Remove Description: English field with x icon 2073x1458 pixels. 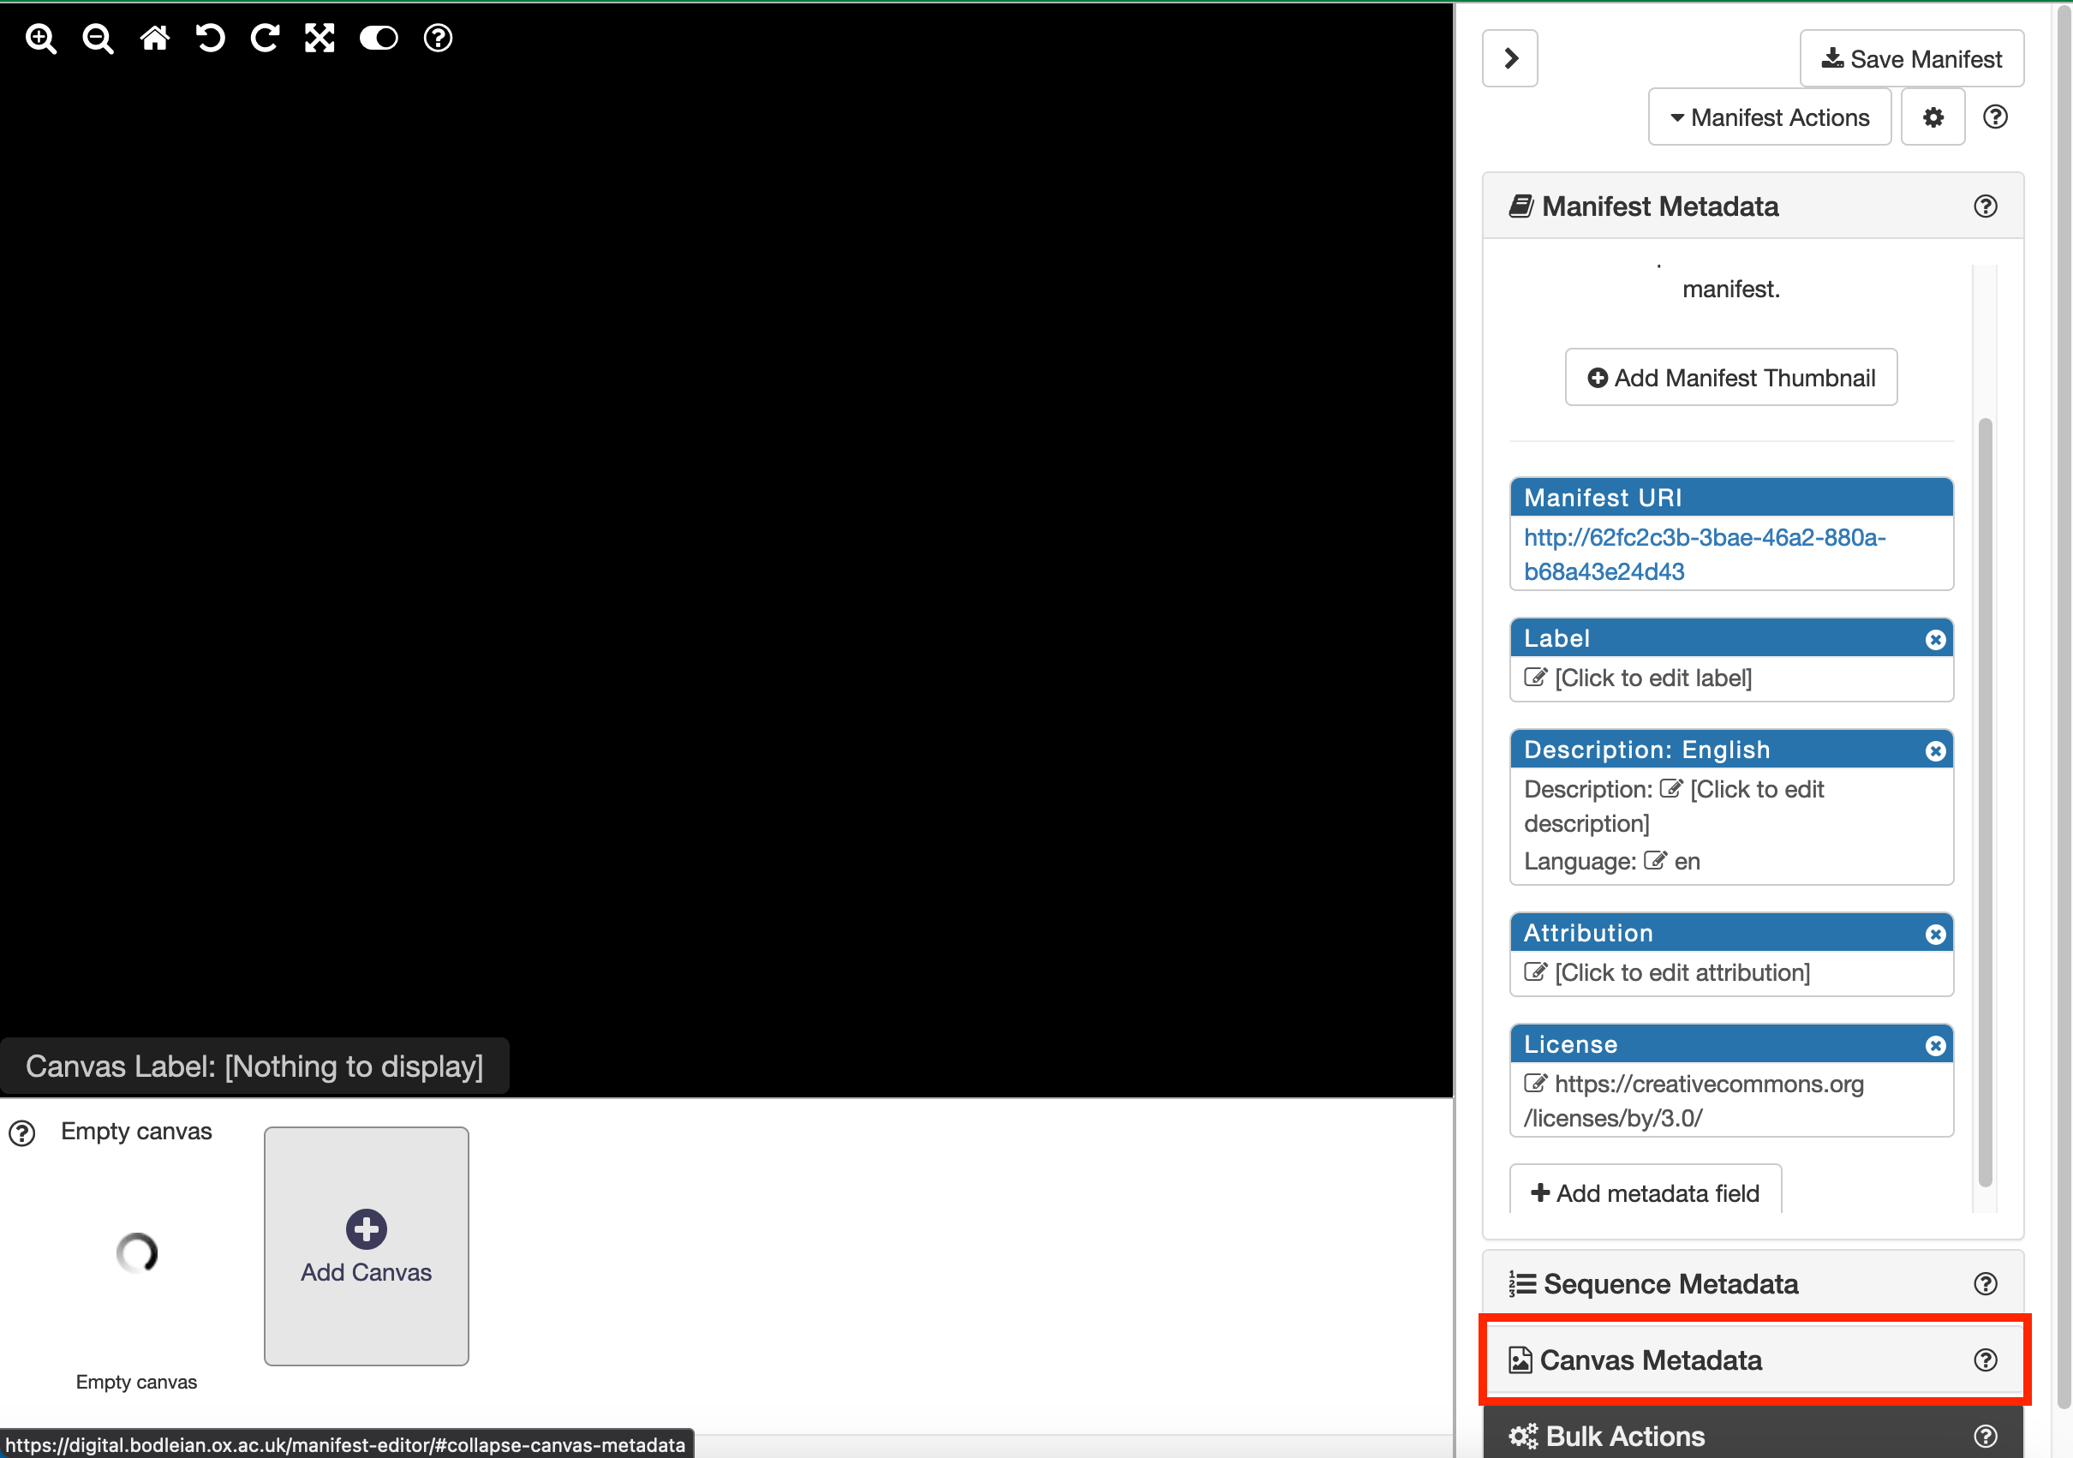pos(1935,751)
